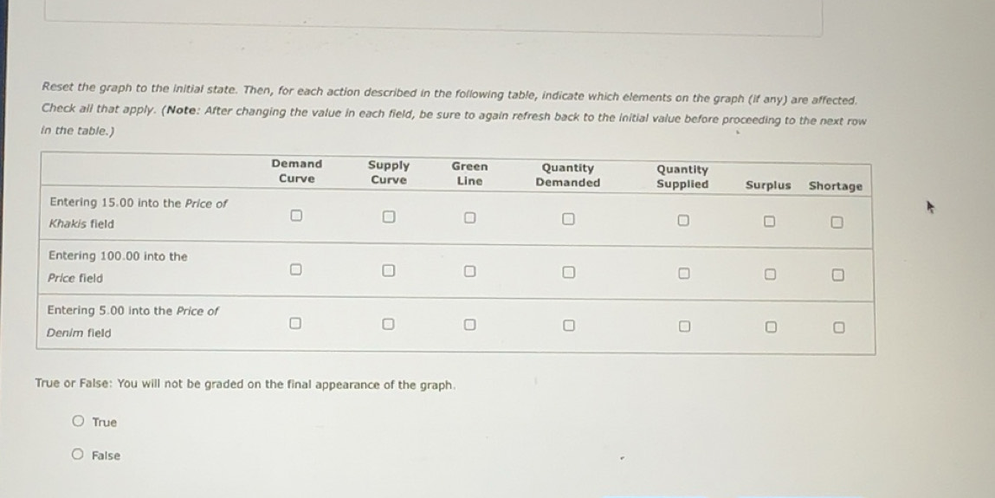This screenshot has height=498, width=995.
Task: Check Shortage for Price of Denim row
Action: [x=837, y=328]
